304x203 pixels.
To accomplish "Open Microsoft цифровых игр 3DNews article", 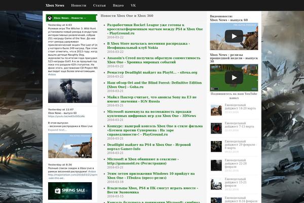I will point(151,114).
